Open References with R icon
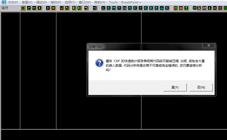This screenshot has height=140, width=227. [x=156, y=8]
